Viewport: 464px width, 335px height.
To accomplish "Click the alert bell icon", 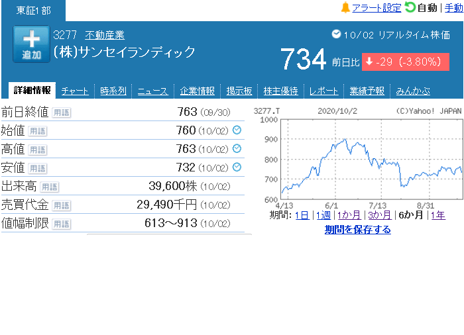I will [x=345, y=8].
